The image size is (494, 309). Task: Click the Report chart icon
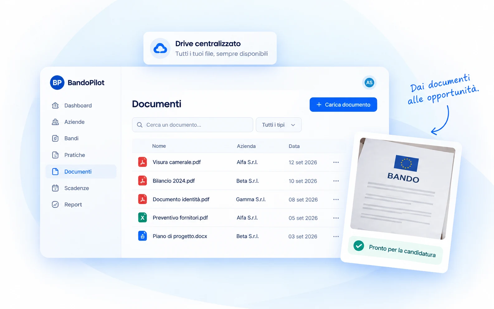pos(55,205)
